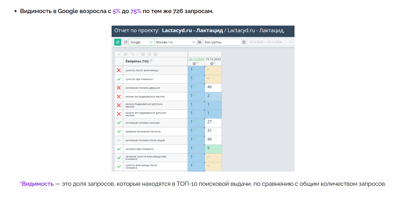
Task: Select query интимная гигиена после родов
Action: click(x=145, y=140)
